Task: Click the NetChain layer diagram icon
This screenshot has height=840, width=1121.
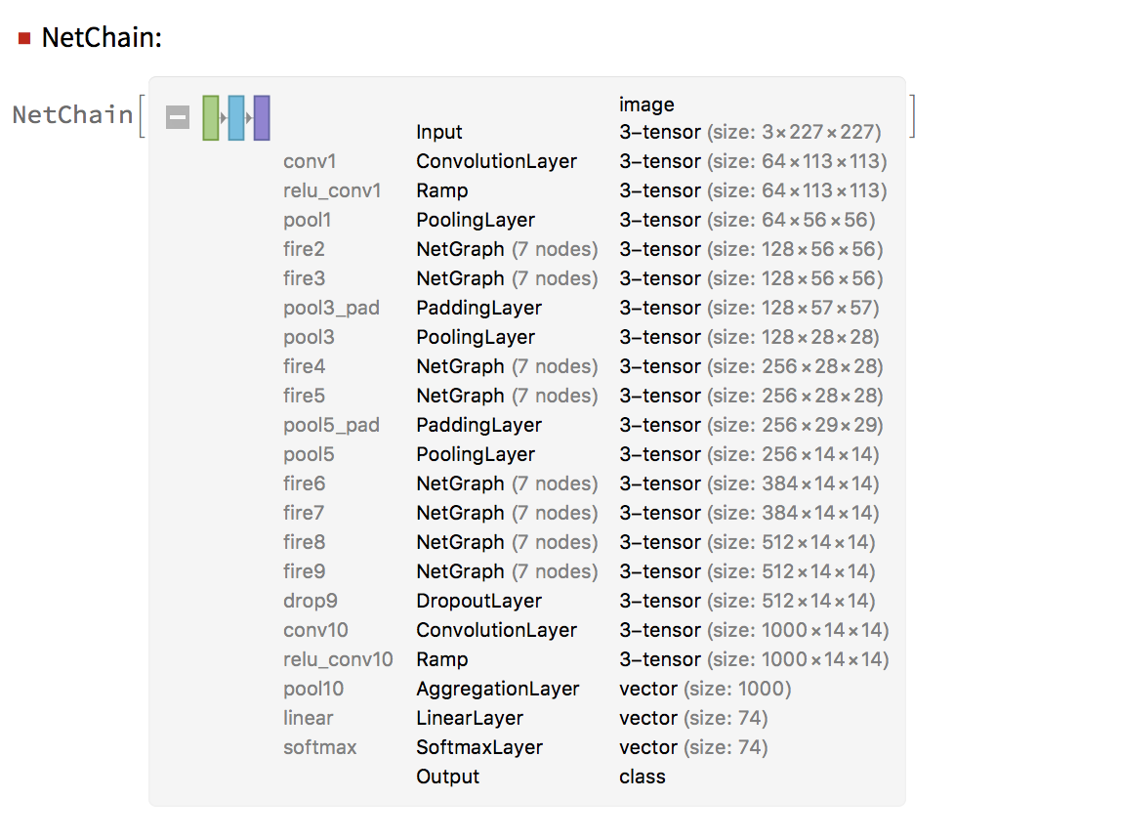Action: point(236,117)
